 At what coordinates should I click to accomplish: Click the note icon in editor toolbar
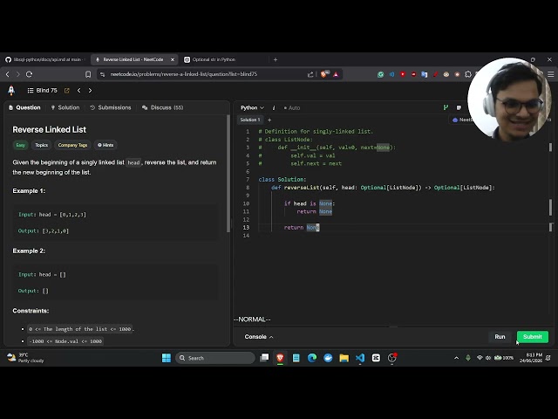[x=459, y=107]
